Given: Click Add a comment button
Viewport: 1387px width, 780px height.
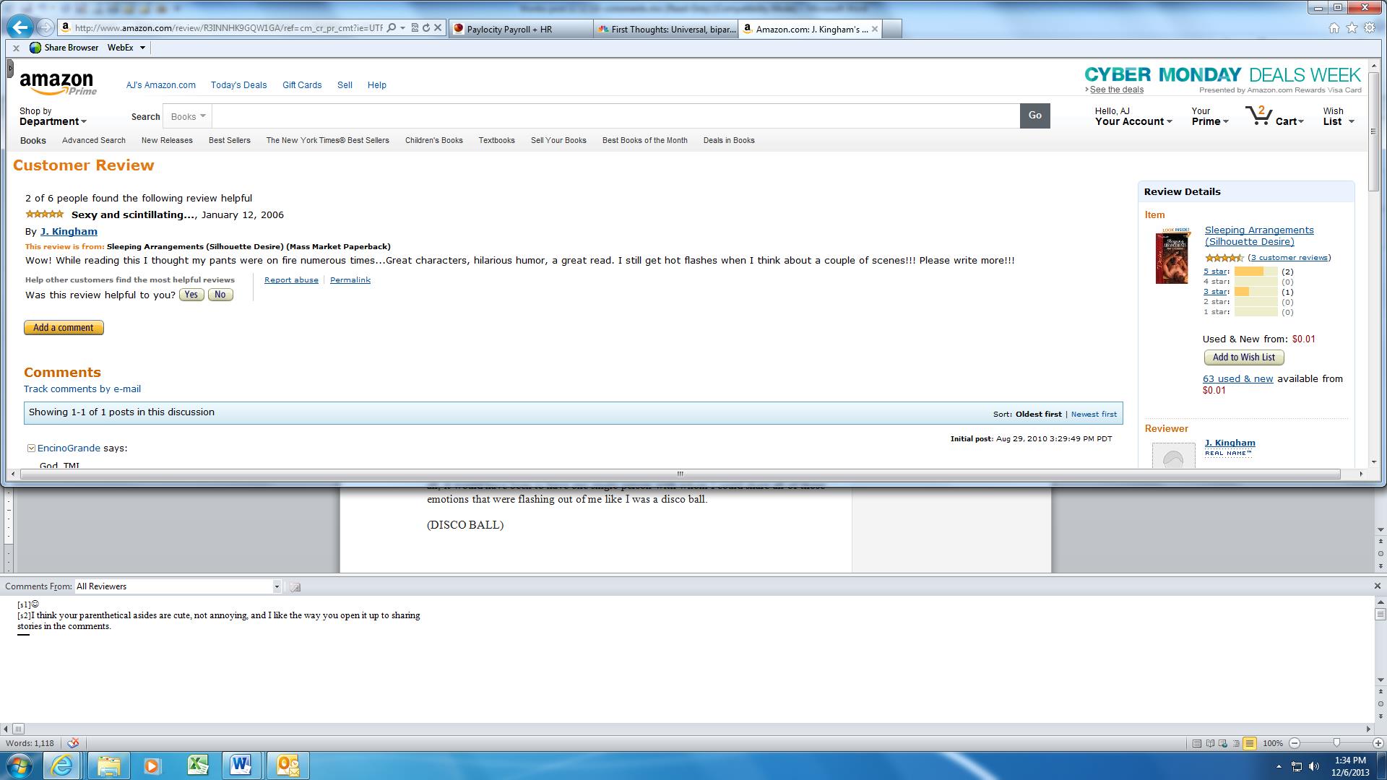Looking at the screenshot, I should pos(64,328).
